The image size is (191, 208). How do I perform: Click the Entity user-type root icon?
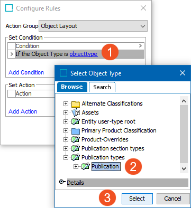pos(76,121)
